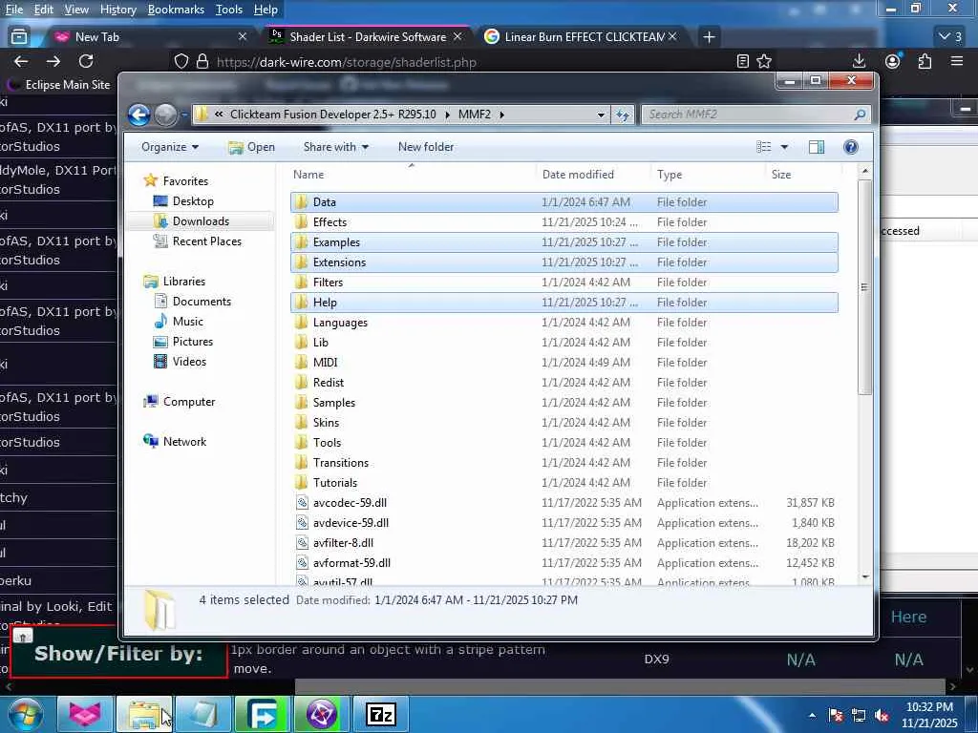978x733 pixels.
Task: Open Firefox File menu
Action: [x=13, y=10]
